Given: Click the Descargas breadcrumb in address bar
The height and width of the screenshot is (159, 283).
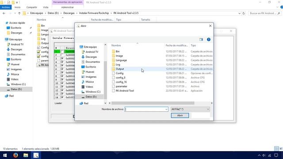Looking at the screenshot, I should (x=69, y=13).
